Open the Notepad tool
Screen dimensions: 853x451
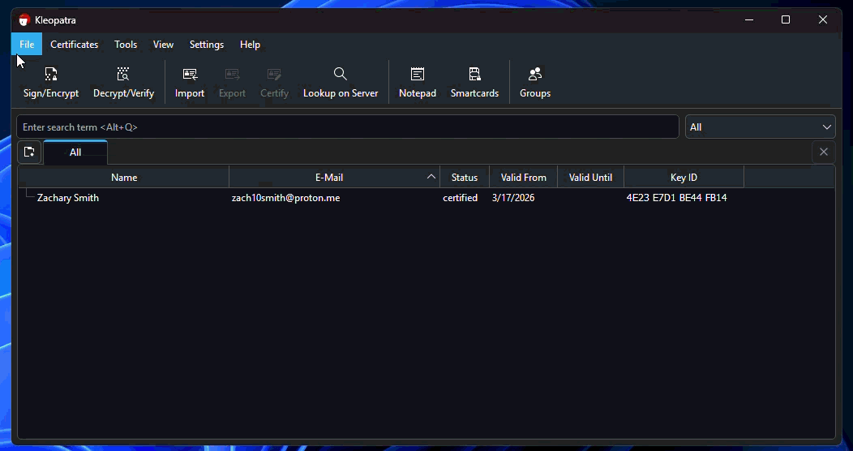coord(418,83)
